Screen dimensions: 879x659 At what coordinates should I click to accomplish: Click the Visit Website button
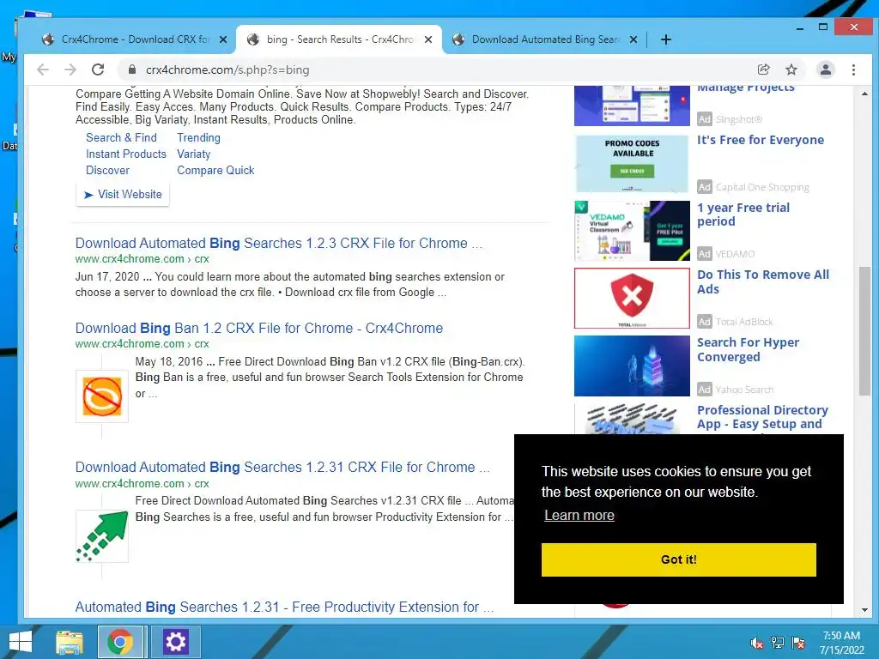pyautogui.click(x=122, y=195)
